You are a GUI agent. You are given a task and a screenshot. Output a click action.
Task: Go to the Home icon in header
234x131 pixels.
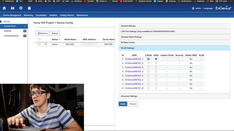(4, 8)
